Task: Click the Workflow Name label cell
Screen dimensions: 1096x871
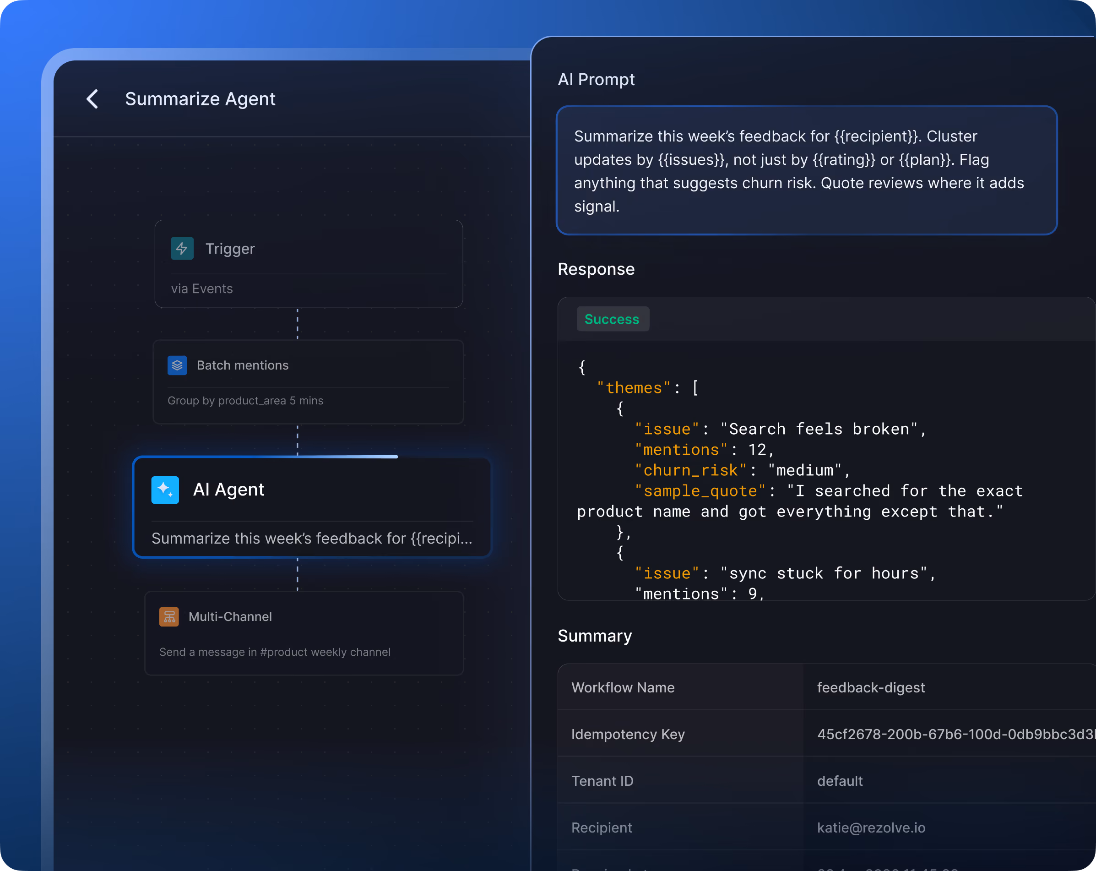Action: 681,687
